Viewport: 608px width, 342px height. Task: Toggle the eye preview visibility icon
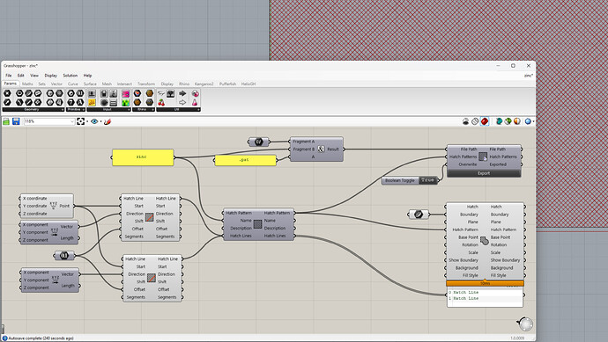tap(94, 121)
